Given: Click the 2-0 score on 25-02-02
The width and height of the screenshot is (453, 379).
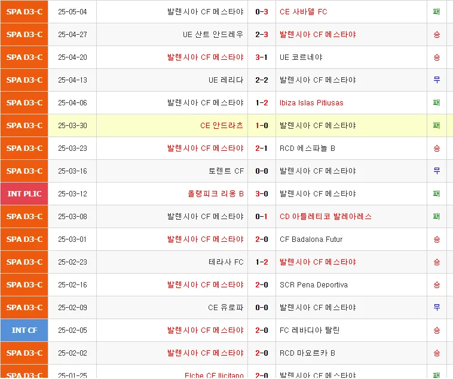Looking at the screenshot, I should [261, 353].
